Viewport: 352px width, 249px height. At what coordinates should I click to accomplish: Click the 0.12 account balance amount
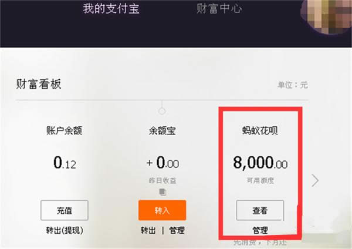(x=65, y=163)
